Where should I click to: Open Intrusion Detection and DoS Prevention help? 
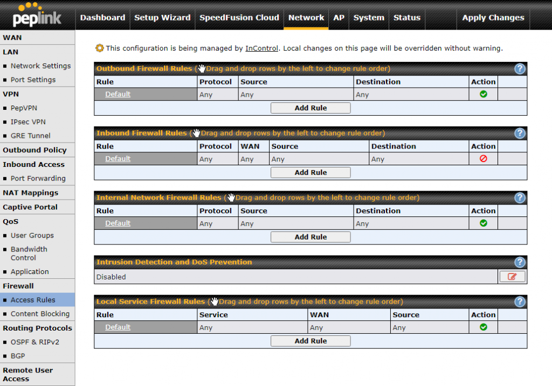[x=520, y=262]
